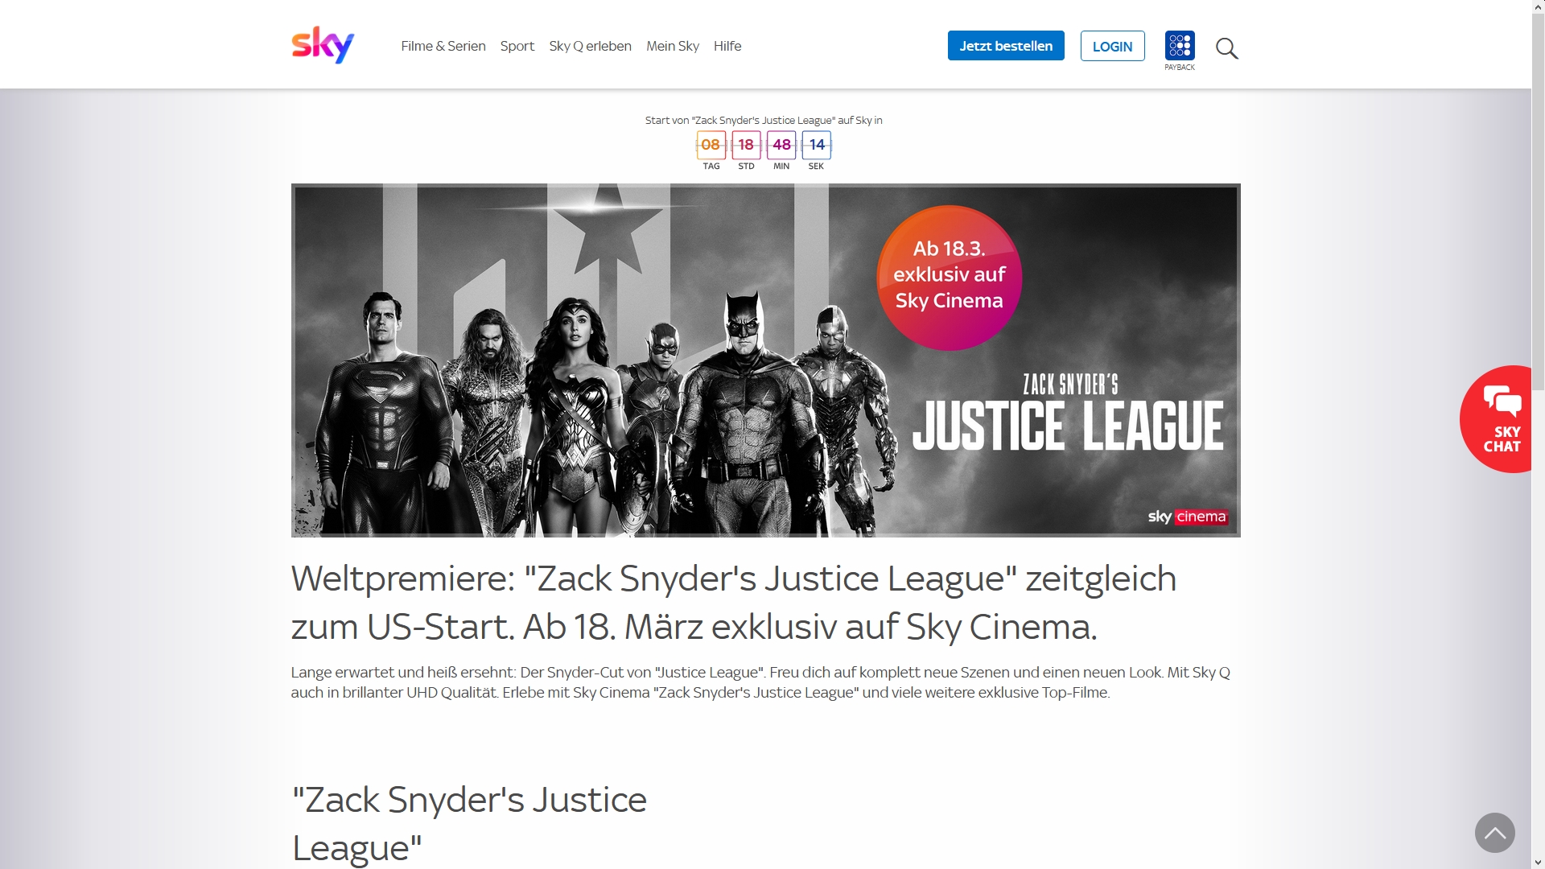Open the Sport menu
Viewport: 1545px width, 869px height.
click(517, 46)
